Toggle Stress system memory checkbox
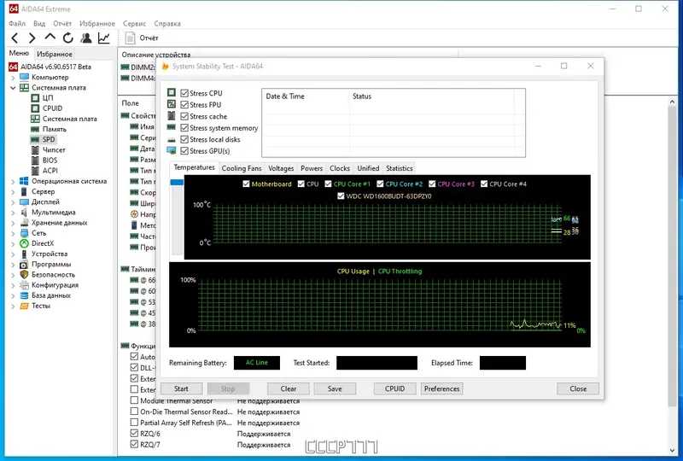 184,128
